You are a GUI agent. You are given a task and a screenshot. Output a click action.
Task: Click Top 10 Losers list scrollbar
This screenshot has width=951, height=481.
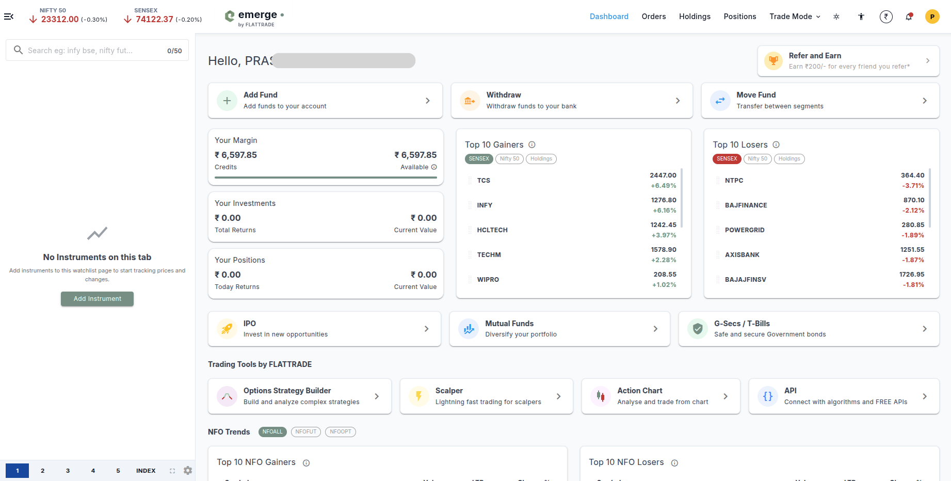click(x=930, y=198)
